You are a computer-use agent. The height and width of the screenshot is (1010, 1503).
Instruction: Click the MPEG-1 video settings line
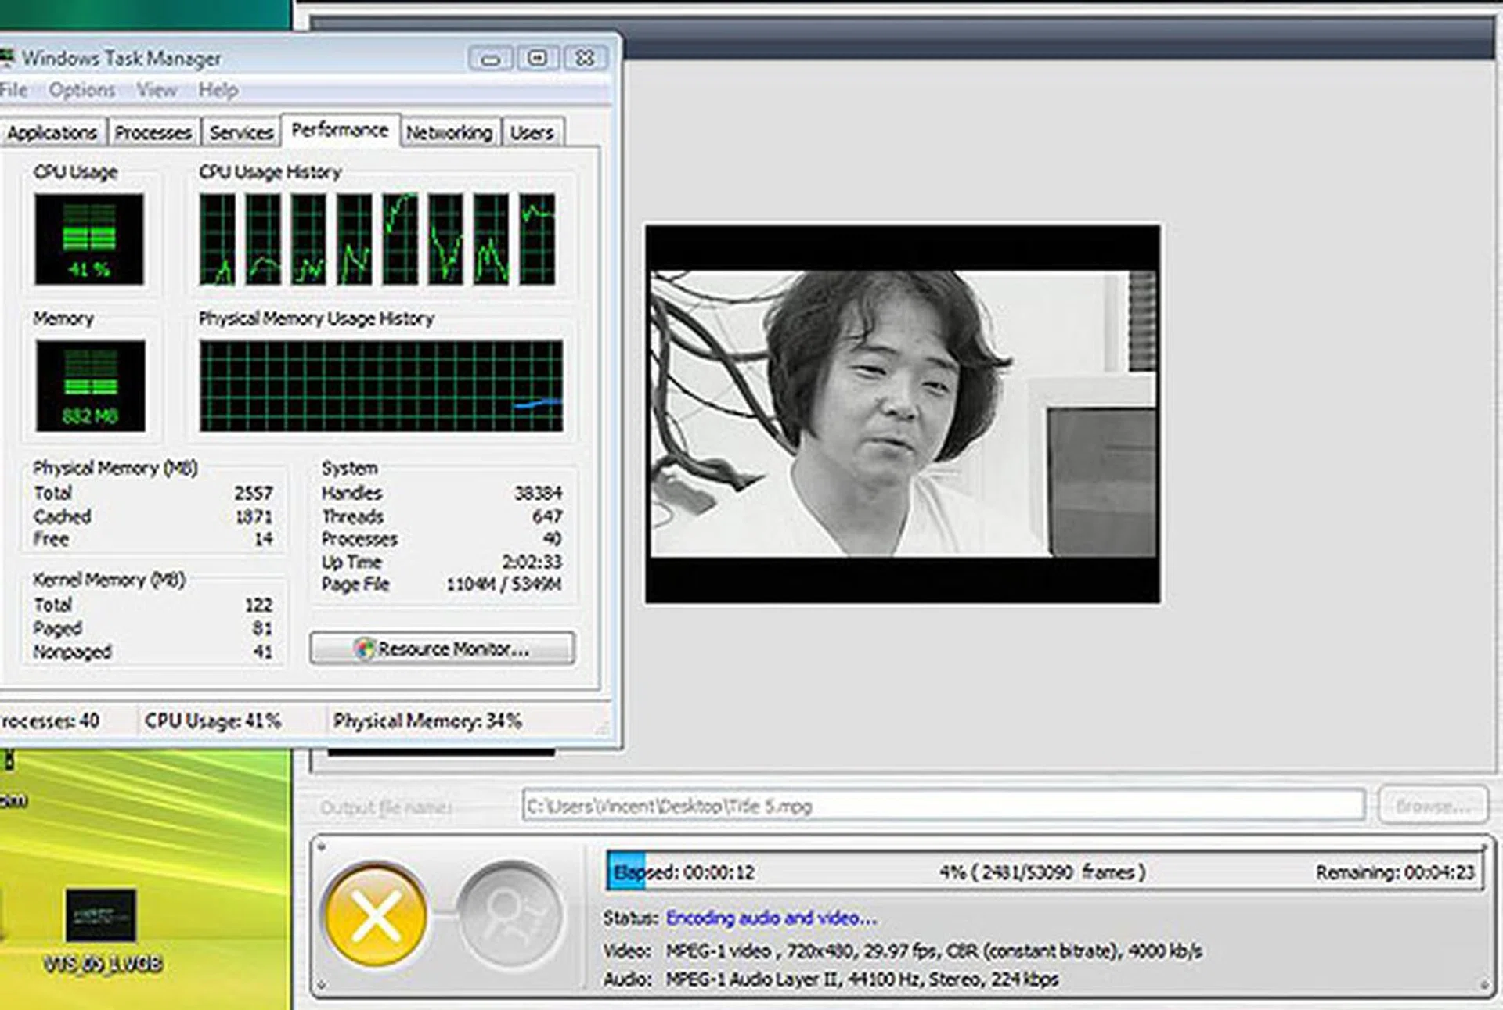934,951
